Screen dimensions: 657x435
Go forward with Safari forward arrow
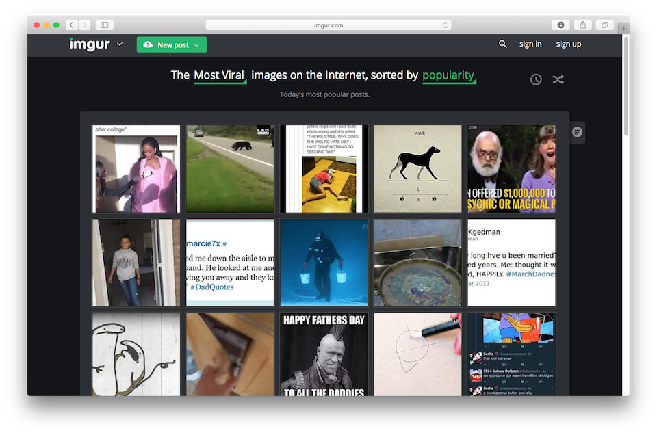[x=85, y=25]
